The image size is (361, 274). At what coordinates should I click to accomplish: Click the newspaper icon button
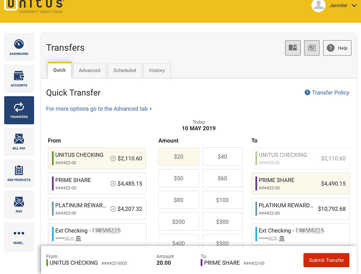pos(312,48)
